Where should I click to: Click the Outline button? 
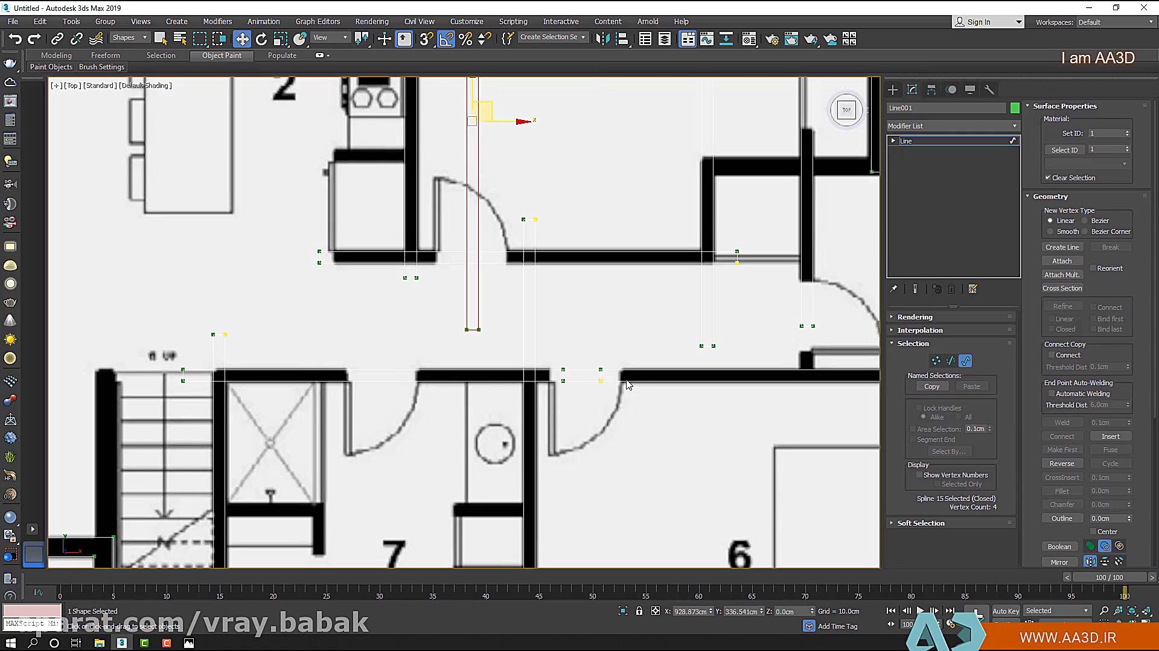coord(1062,518)
